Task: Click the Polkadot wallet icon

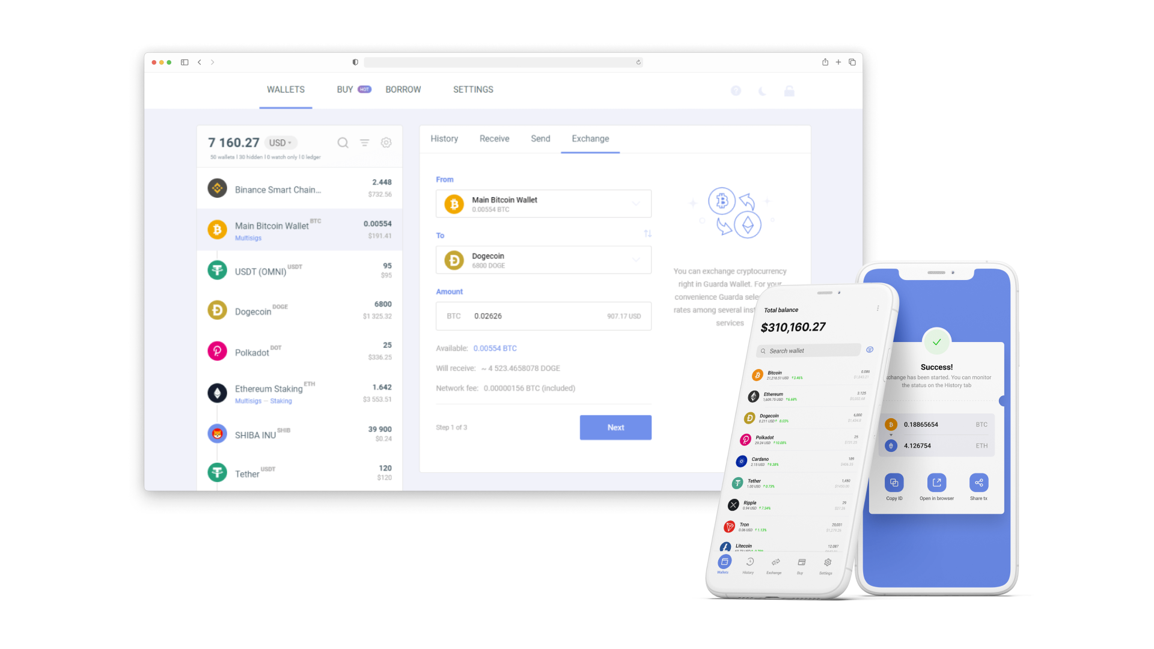Action: coord(216,352)
